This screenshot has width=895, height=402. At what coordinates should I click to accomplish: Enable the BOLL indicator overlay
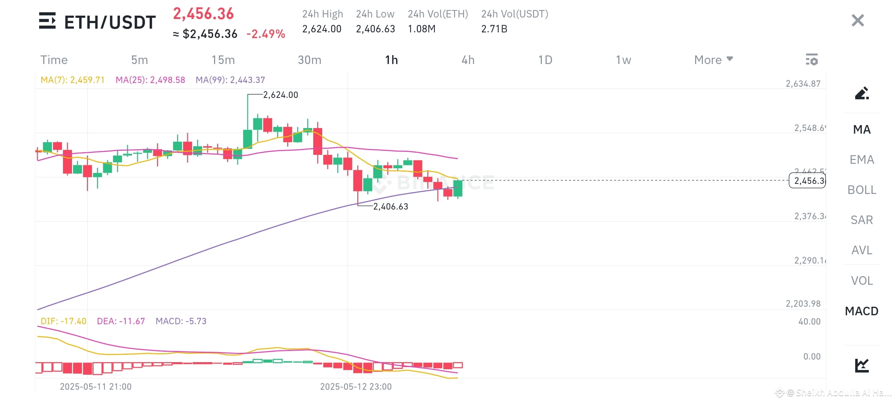(x=862, y=190)
